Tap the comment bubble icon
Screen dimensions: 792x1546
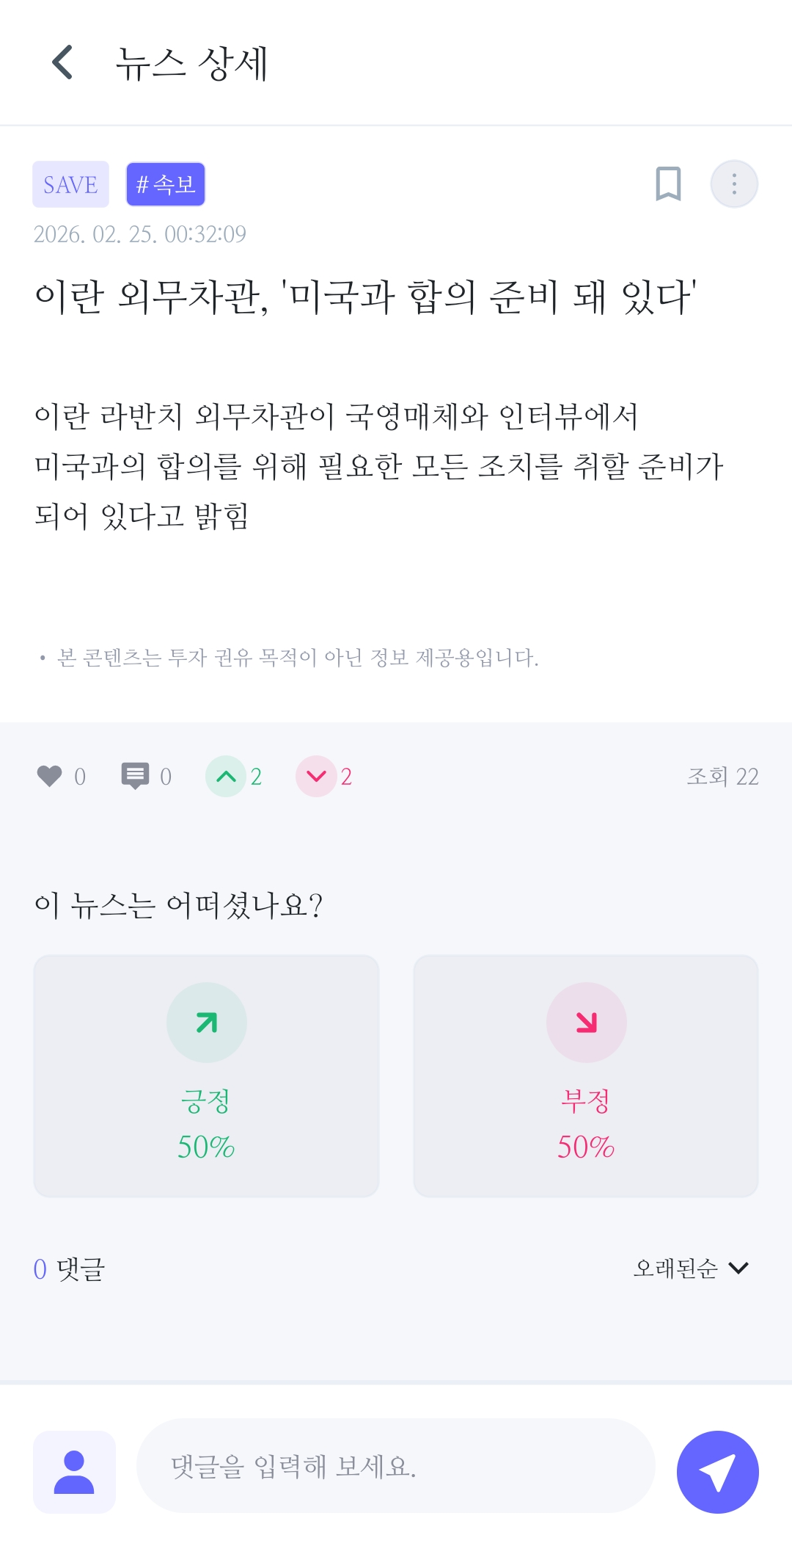pyautogui.click(x=135, y=776)
